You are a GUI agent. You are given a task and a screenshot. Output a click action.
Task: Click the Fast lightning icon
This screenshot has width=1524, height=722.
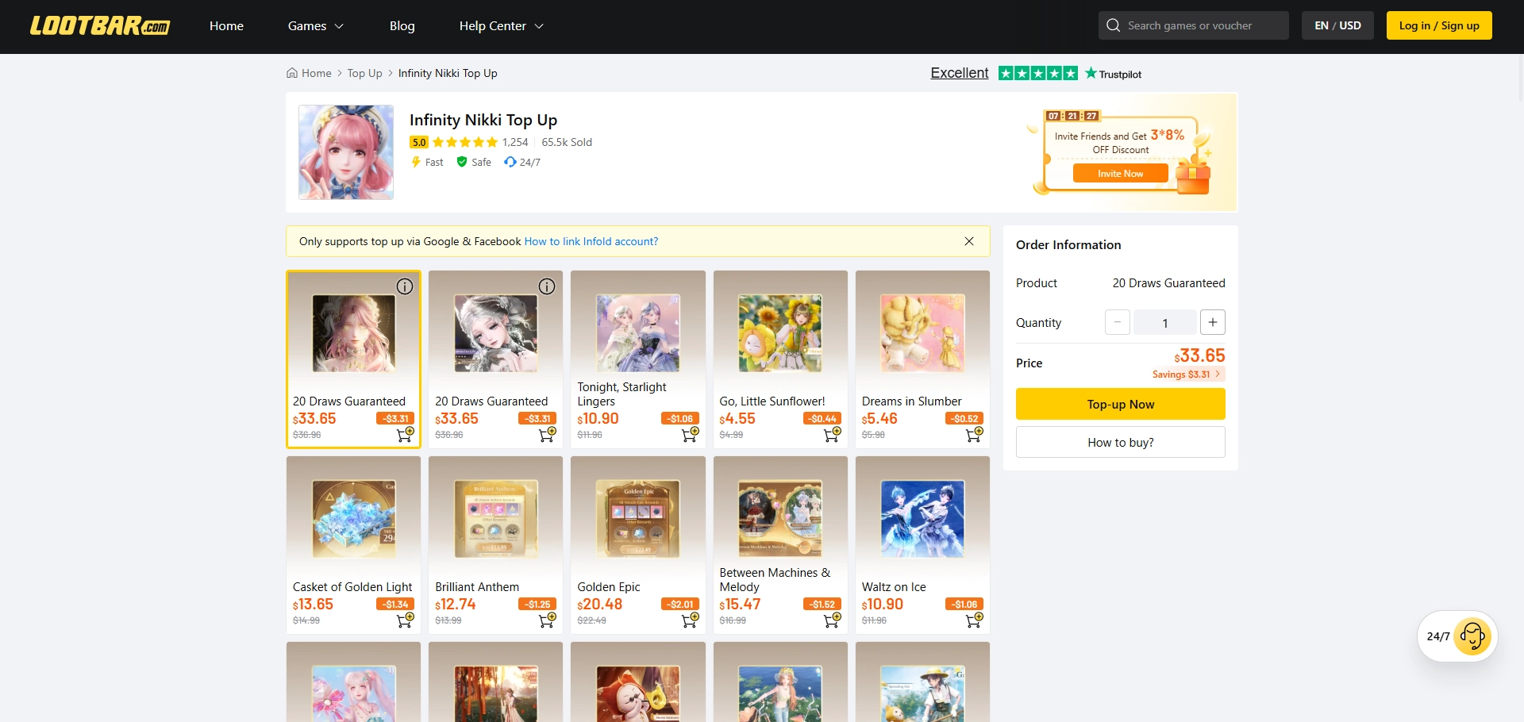coord(415,162)
